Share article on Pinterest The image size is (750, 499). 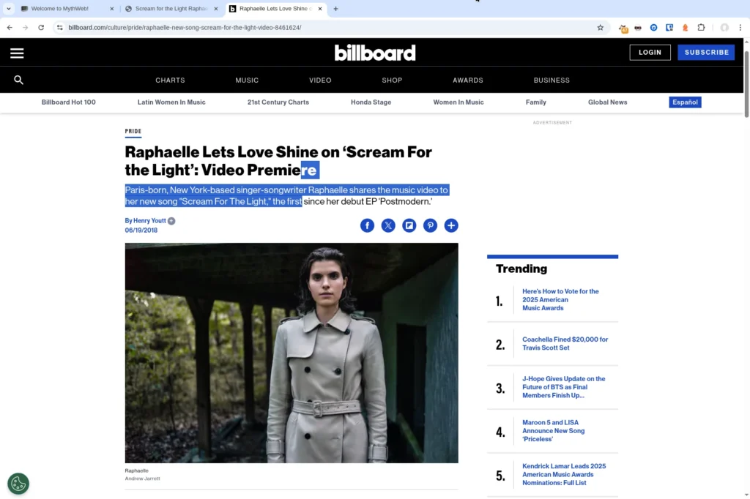[x=430, y=225]
